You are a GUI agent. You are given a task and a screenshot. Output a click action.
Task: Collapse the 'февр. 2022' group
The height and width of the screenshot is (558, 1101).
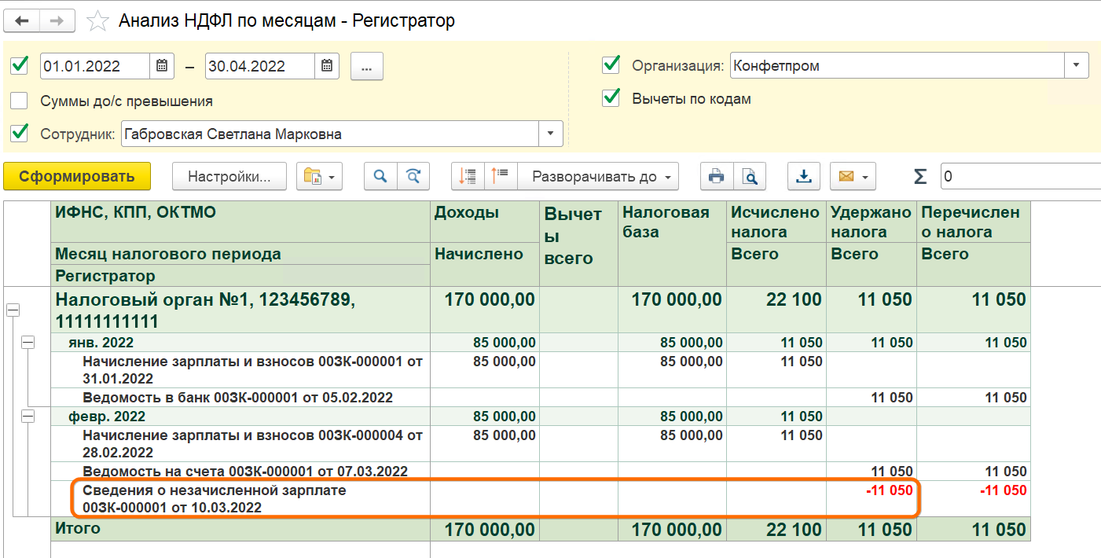click(28, 417)
